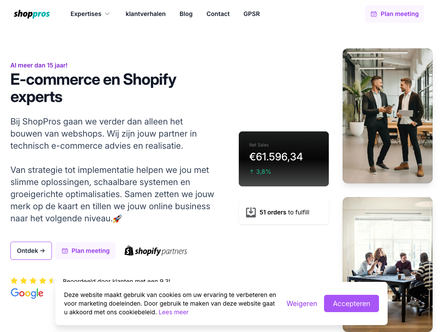
Task: Click the green up arrow next to 3,8%
Action: pyautogui.click(x=252, y=172)
